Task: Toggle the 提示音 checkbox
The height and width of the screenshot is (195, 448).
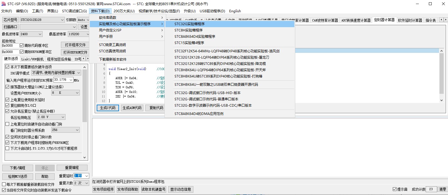Action: tap(395, 189)
